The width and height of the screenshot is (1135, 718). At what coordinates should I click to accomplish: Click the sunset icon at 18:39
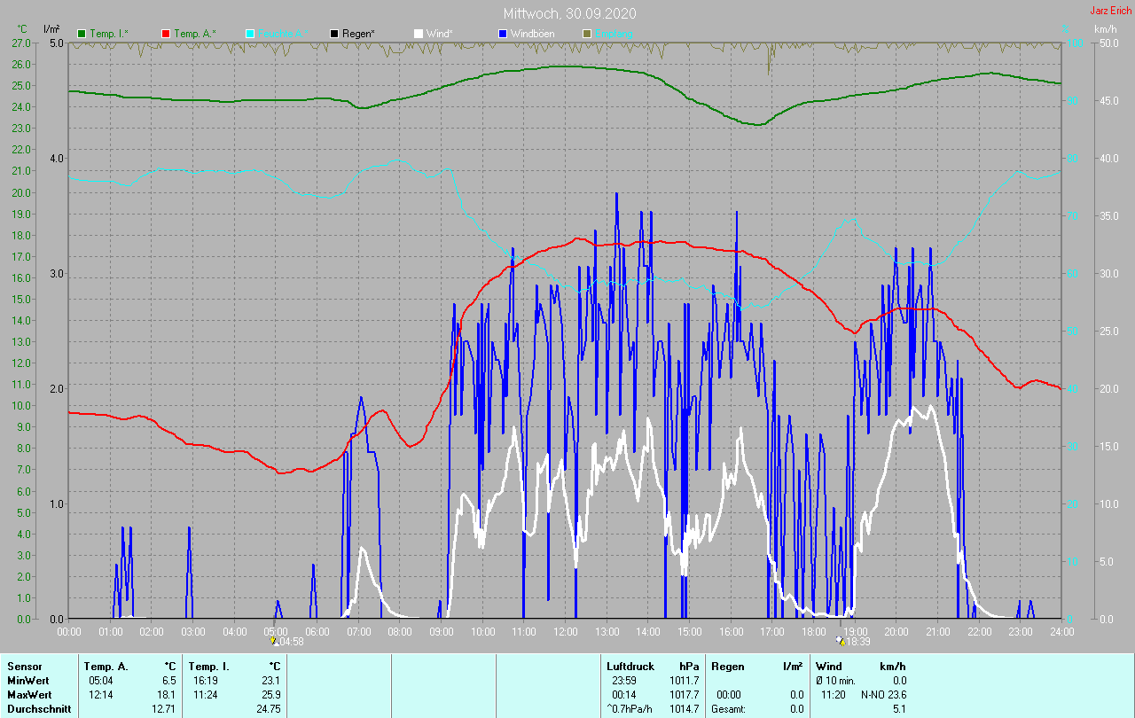[x=841, y=641]
